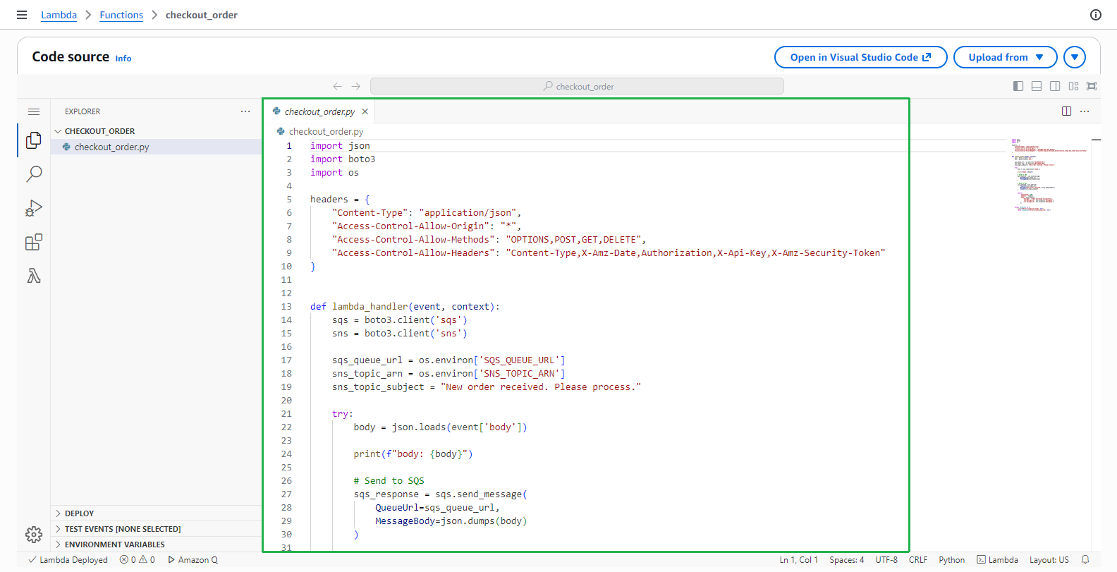1117x572 pixels.
Task: Click the info circle icon at top right
Action: [1095, 15]
